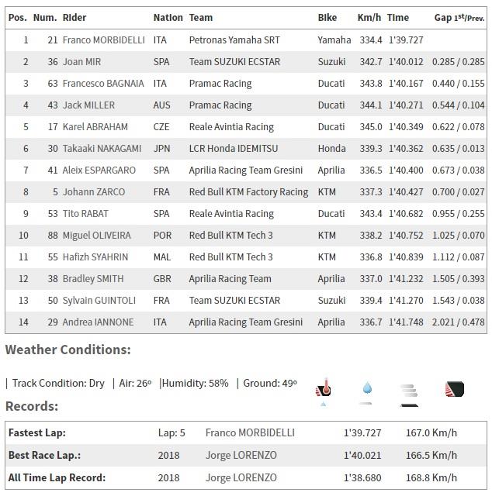The height and width of the screenshot is (496, 492).
Task: Click rider Takaaki NAKAGAMI
Action: 102,148
